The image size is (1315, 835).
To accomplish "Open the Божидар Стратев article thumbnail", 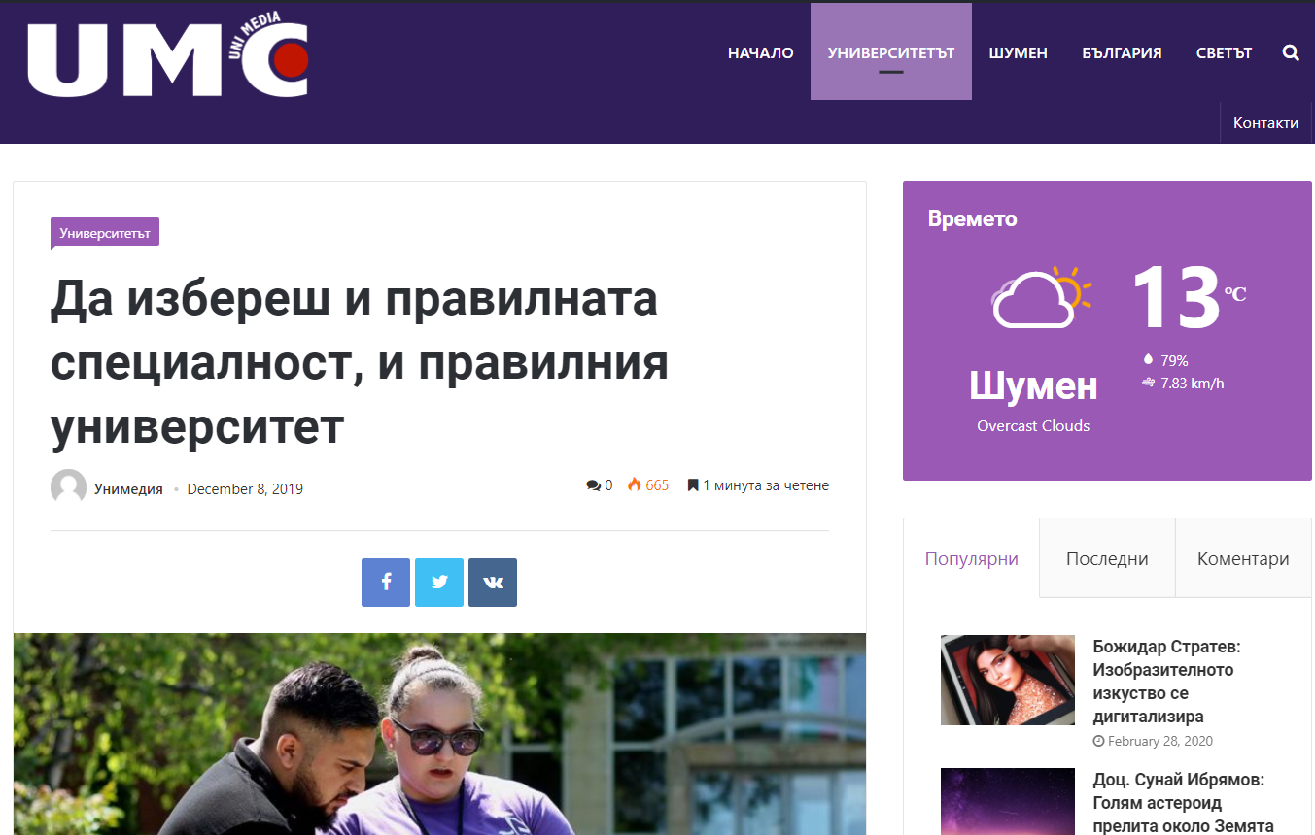I will (x=1008, y=680).
